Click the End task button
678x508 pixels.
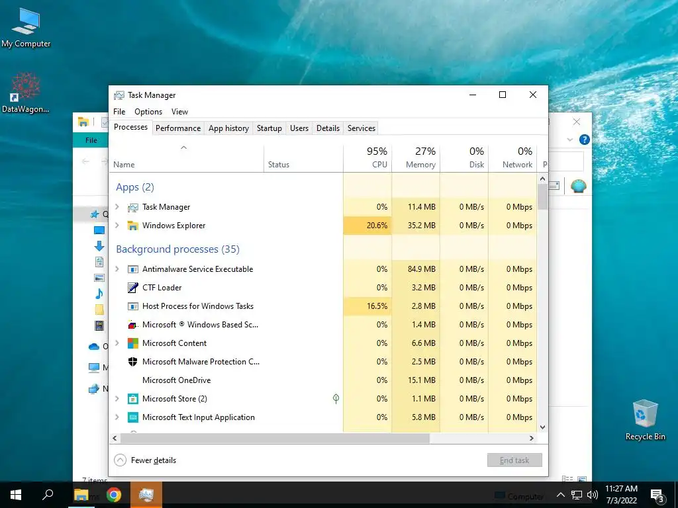[x=514, y=460]
